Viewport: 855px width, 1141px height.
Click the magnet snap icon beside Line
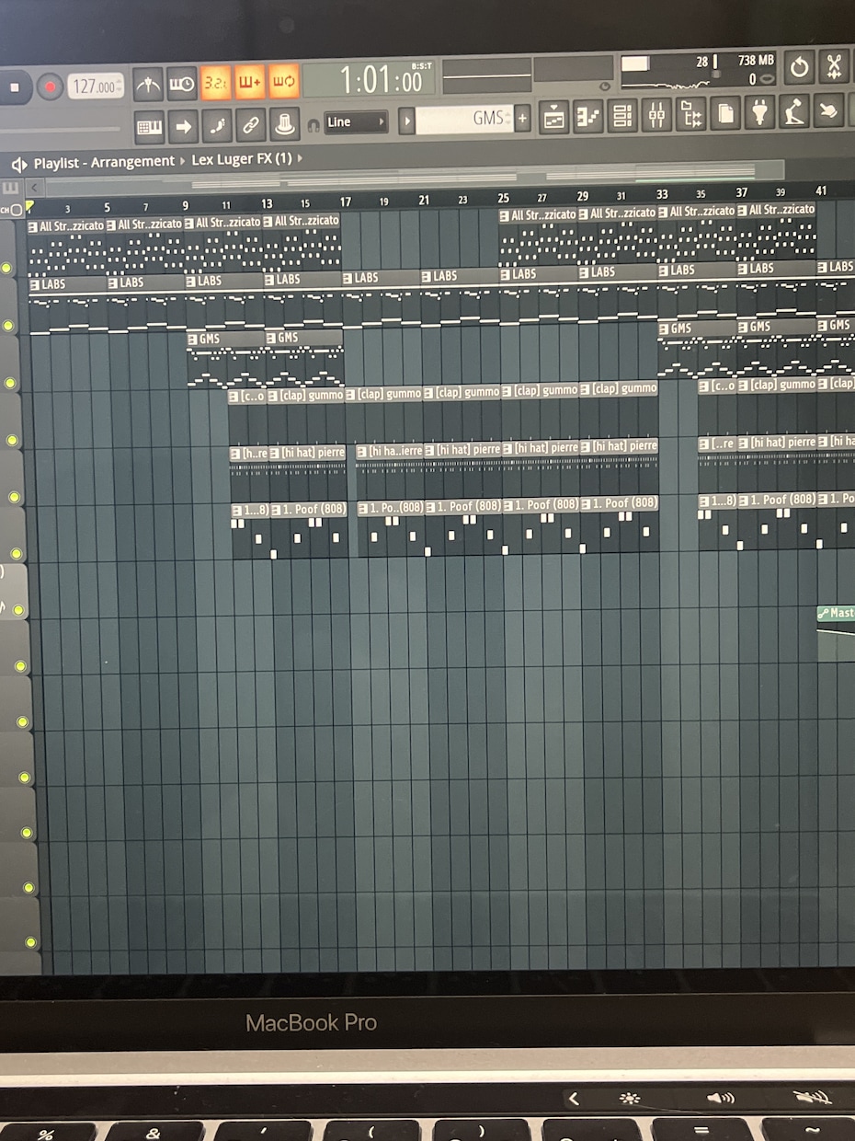tap(313, 123)
